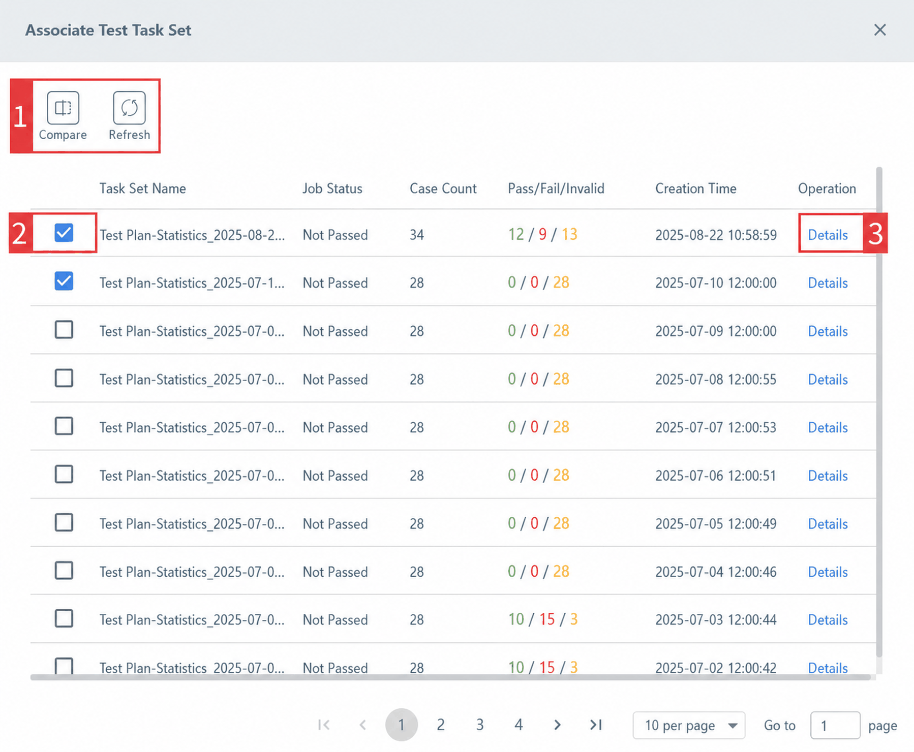
Task: Click the 10 / 15 / 3 result in 2025-07-03 row
Action: tap(542, 619)
